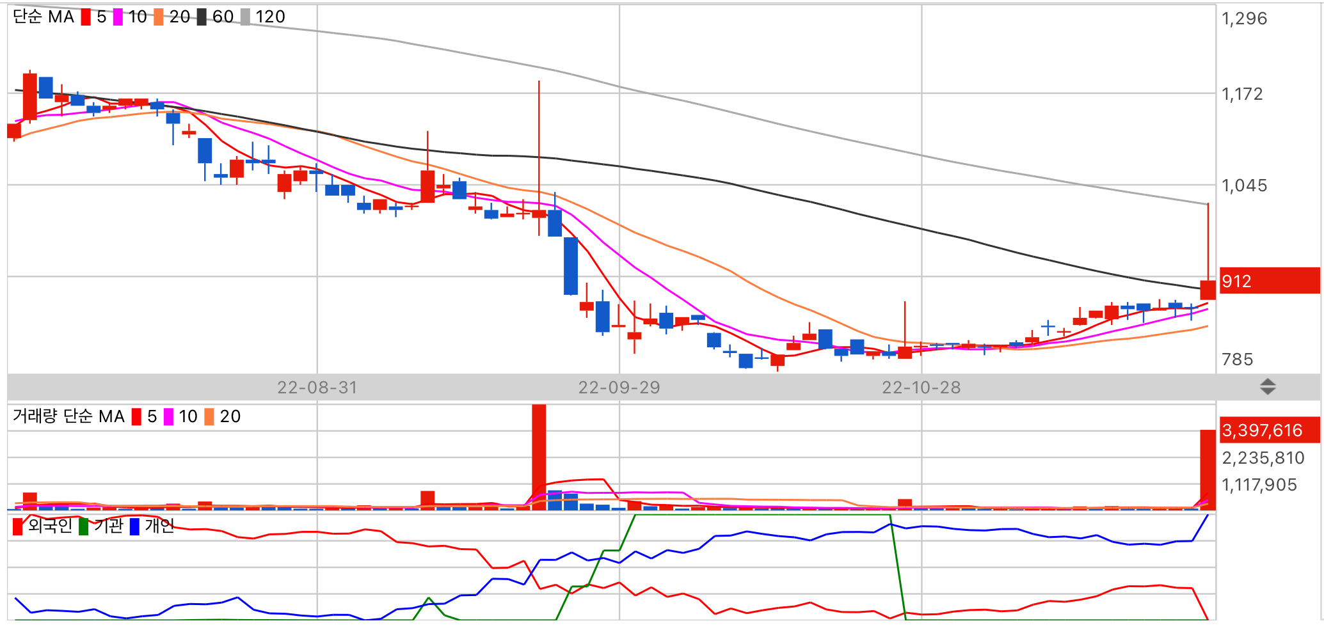Click the up/down resize arrows on the date bar
Viewport: 1324px width, 630px height.
[1268, 386]
